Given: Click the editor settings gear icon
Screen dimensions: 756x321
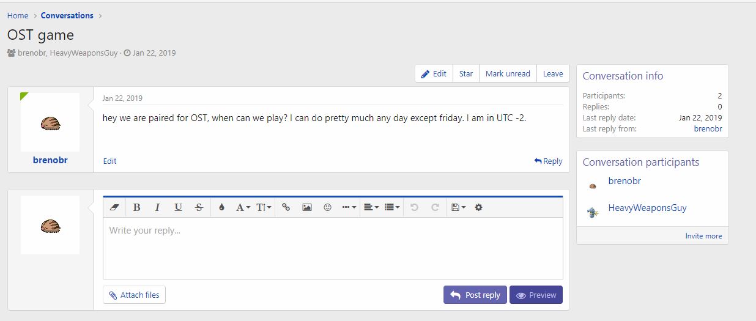Looking at the screenshot, I should pyautogui.click(x=478, y=207).
